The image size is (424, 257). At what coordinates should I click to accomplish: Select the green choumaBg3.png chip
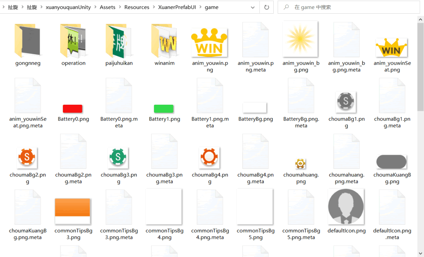pos(118,157)
